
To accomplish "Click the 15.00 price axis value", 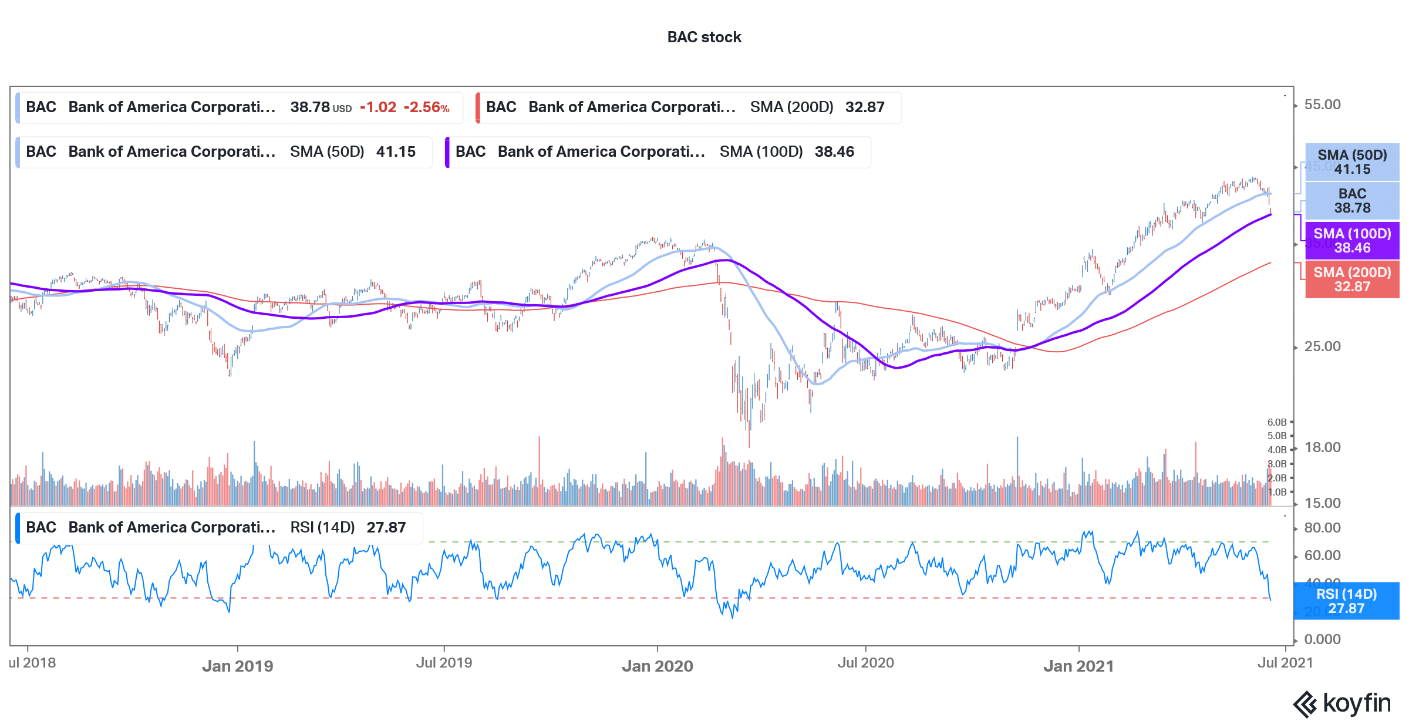I will [1322, 503].
